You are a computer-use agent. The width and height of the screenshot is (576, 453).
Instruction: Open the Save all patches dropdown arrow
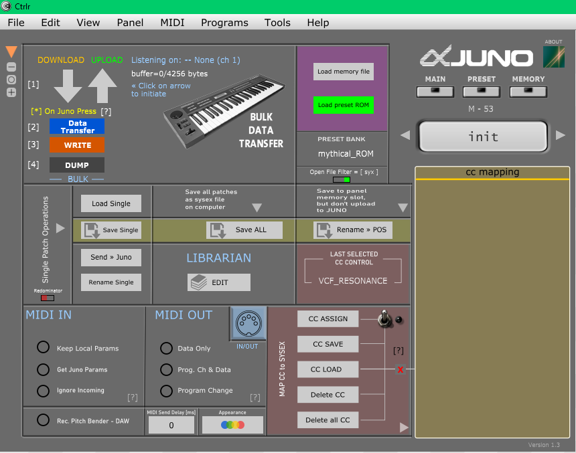point(257,208)
